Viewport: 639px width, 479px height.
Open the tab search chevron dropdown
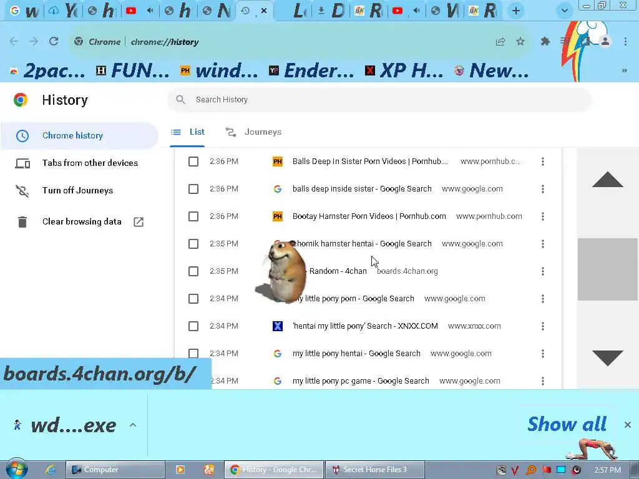pos(564,11)
